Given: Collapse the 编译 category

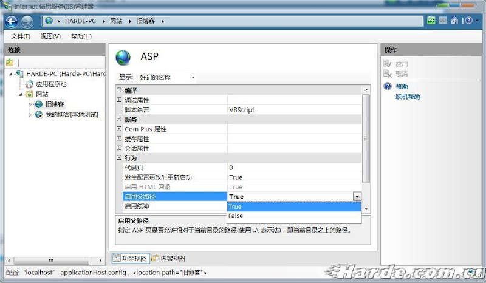Looking at the screenshot, I should click(x=119, y=90).
